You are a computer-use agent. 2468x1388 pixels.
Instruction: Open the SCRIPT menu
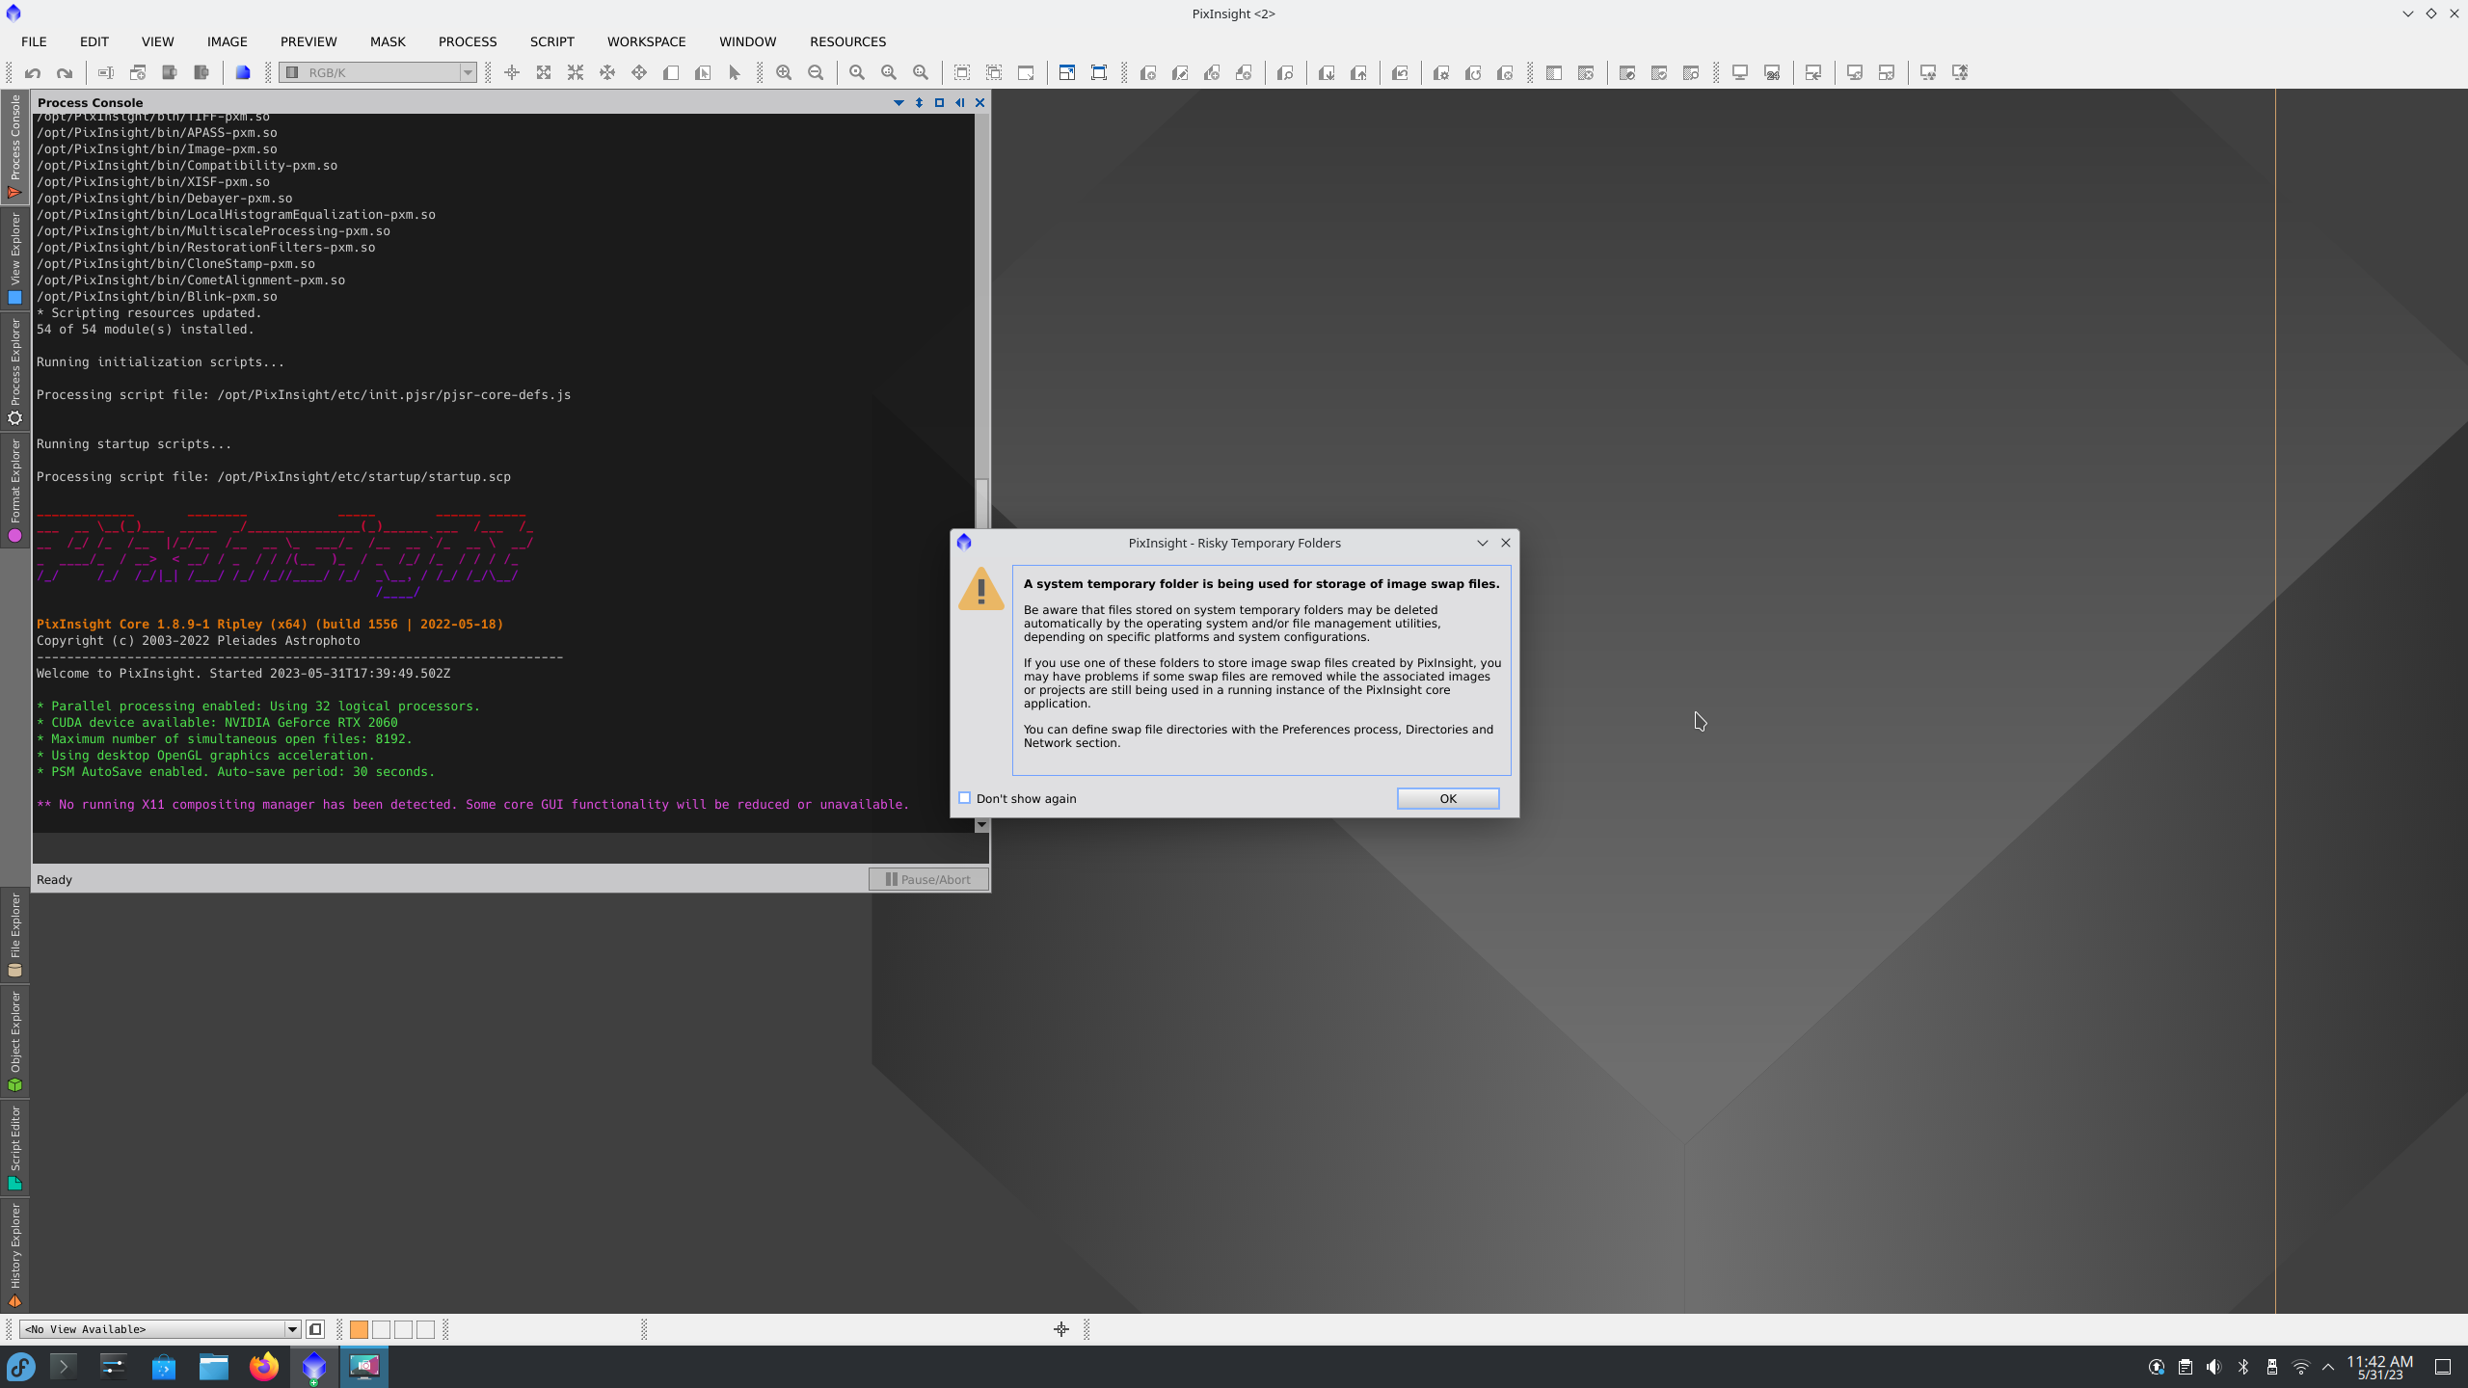551,41
